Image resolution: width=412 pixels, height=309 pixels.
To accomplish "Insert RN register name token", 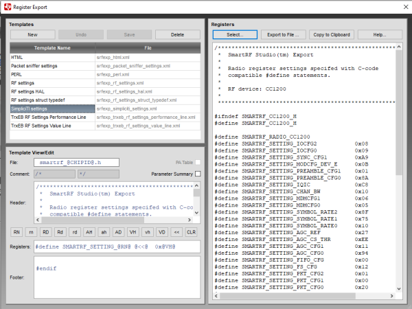I will pyautogui.click(x=16, y=232).
